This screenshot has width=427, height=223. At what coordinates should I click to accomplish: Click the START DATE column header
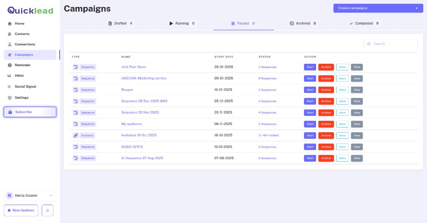[224, 57]
